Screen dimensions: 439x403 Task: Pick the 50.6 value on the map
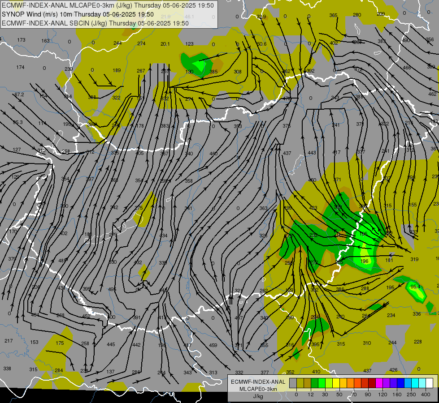click(261, 44)
